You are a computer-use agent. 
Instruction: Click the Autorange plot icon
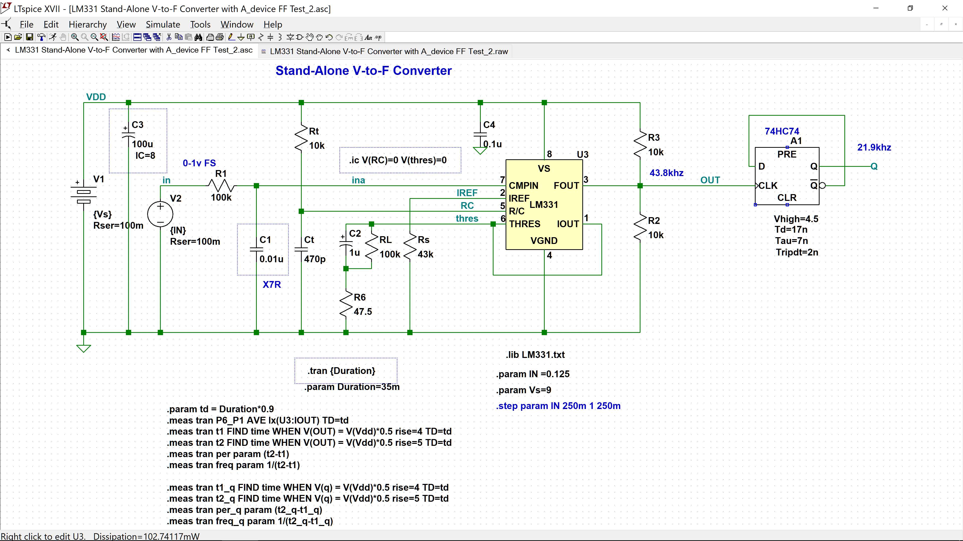point(116,37)
